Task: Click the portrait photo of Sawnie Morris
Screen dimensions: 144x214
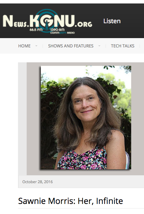Action: [x=86, y=117]
